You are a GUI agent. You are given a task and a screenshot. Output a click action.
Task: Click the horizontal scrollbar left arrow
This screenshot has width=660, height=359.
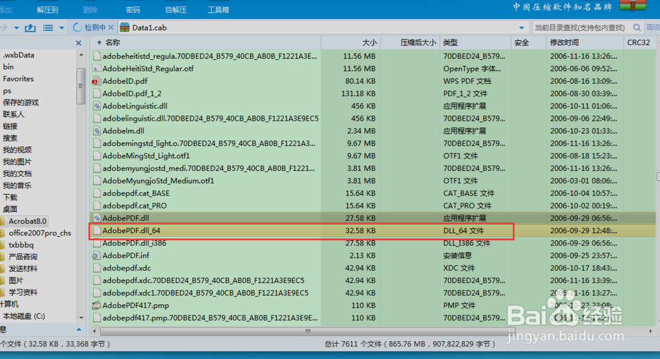[94, 331]
